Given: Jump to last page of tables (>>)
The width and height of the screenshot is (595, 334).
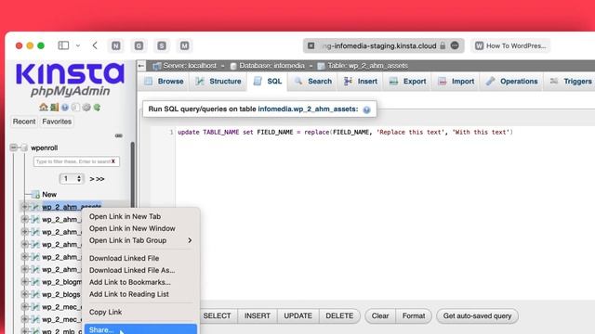Looking at the screenshot, I should (x=99, y=179).
